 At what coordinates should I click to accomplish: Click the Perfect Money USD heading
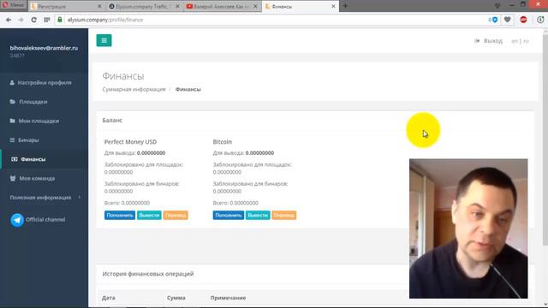click(130, 142)
